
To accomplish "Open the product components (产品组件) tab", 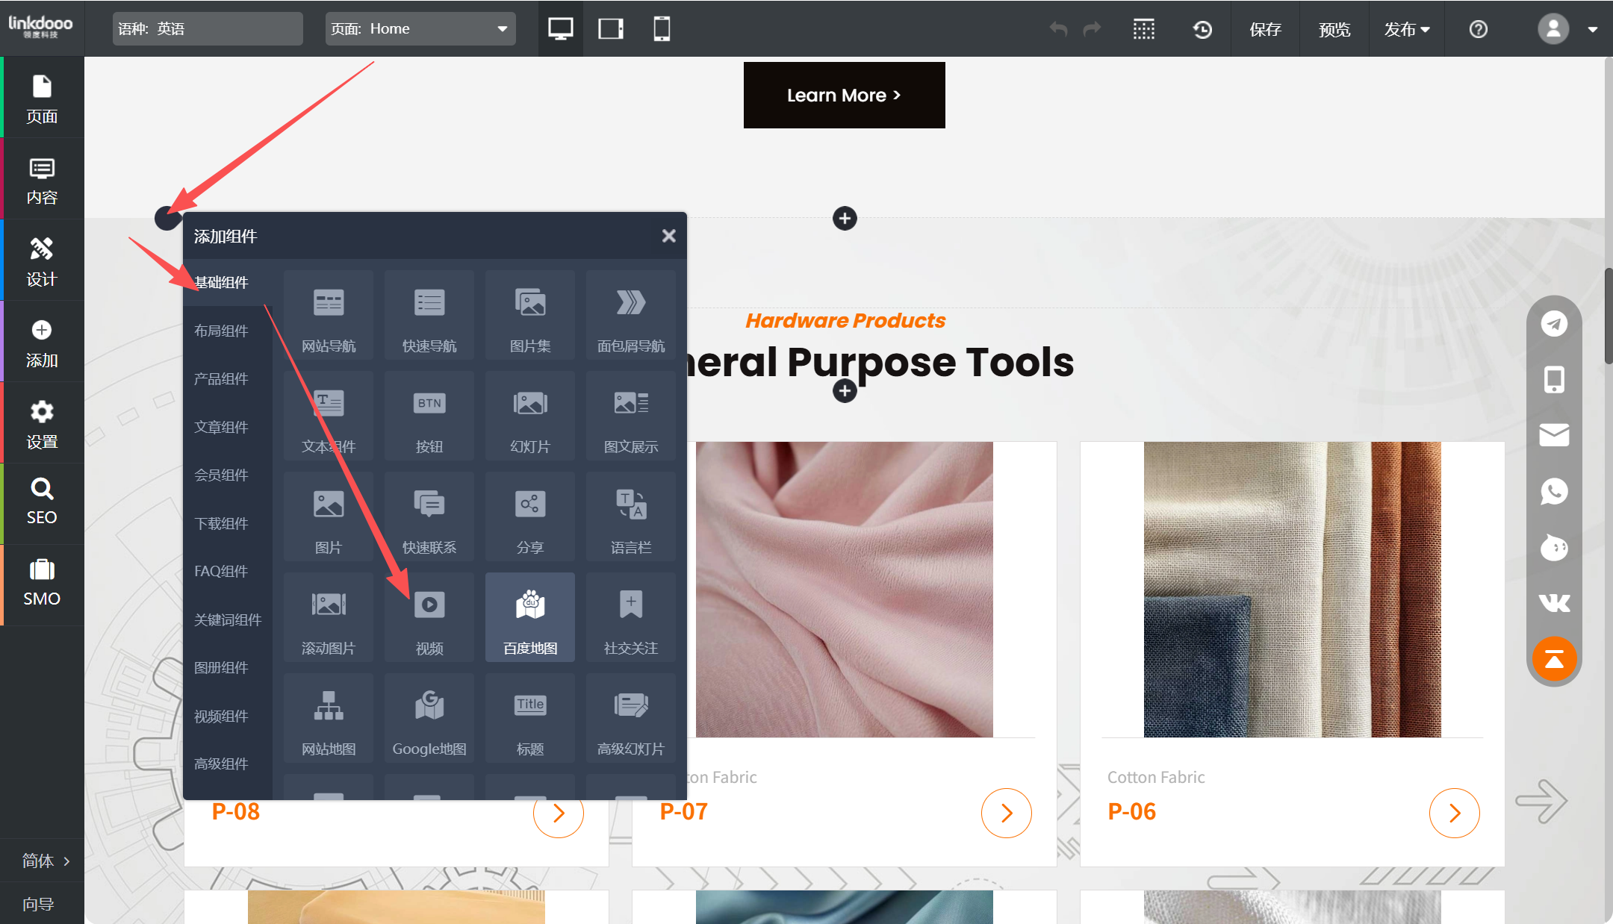I will click(222, 379).
